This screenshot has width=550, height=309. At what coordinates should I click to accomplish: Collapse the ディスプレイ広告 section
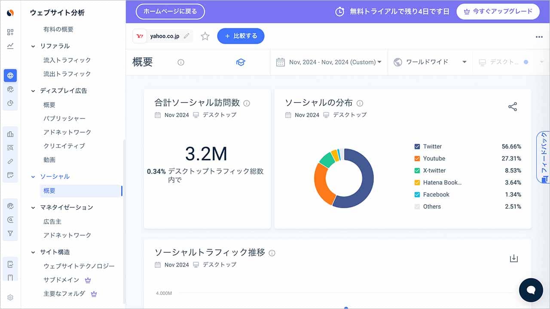coord(33,91)
